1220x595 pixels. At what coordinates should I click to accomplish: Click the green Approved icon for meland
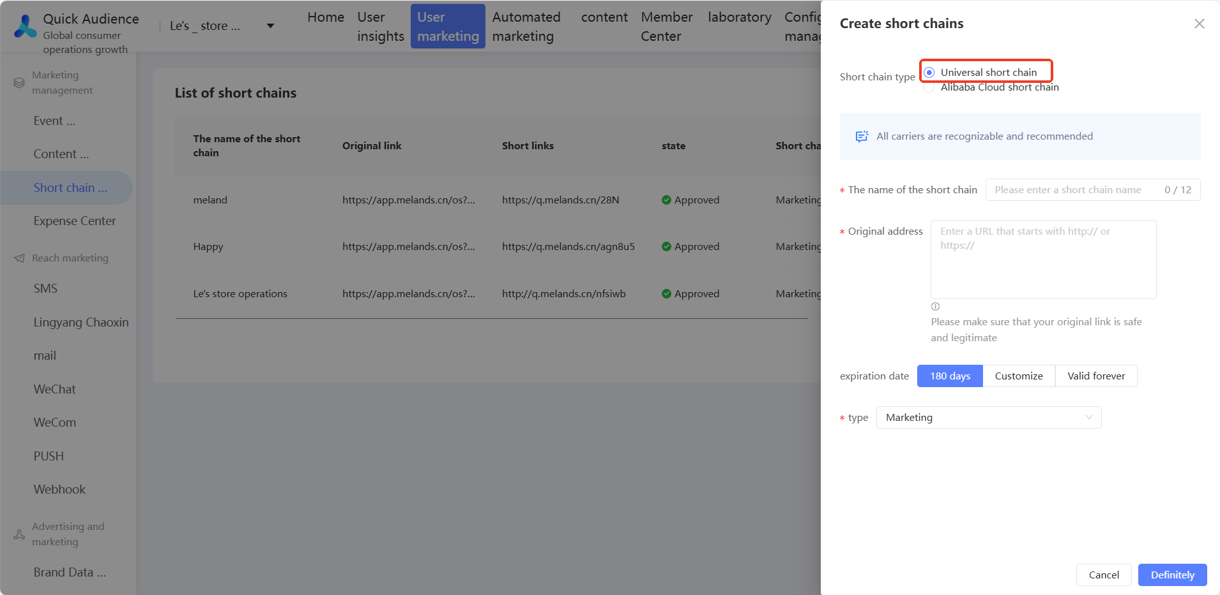[666, 200]
